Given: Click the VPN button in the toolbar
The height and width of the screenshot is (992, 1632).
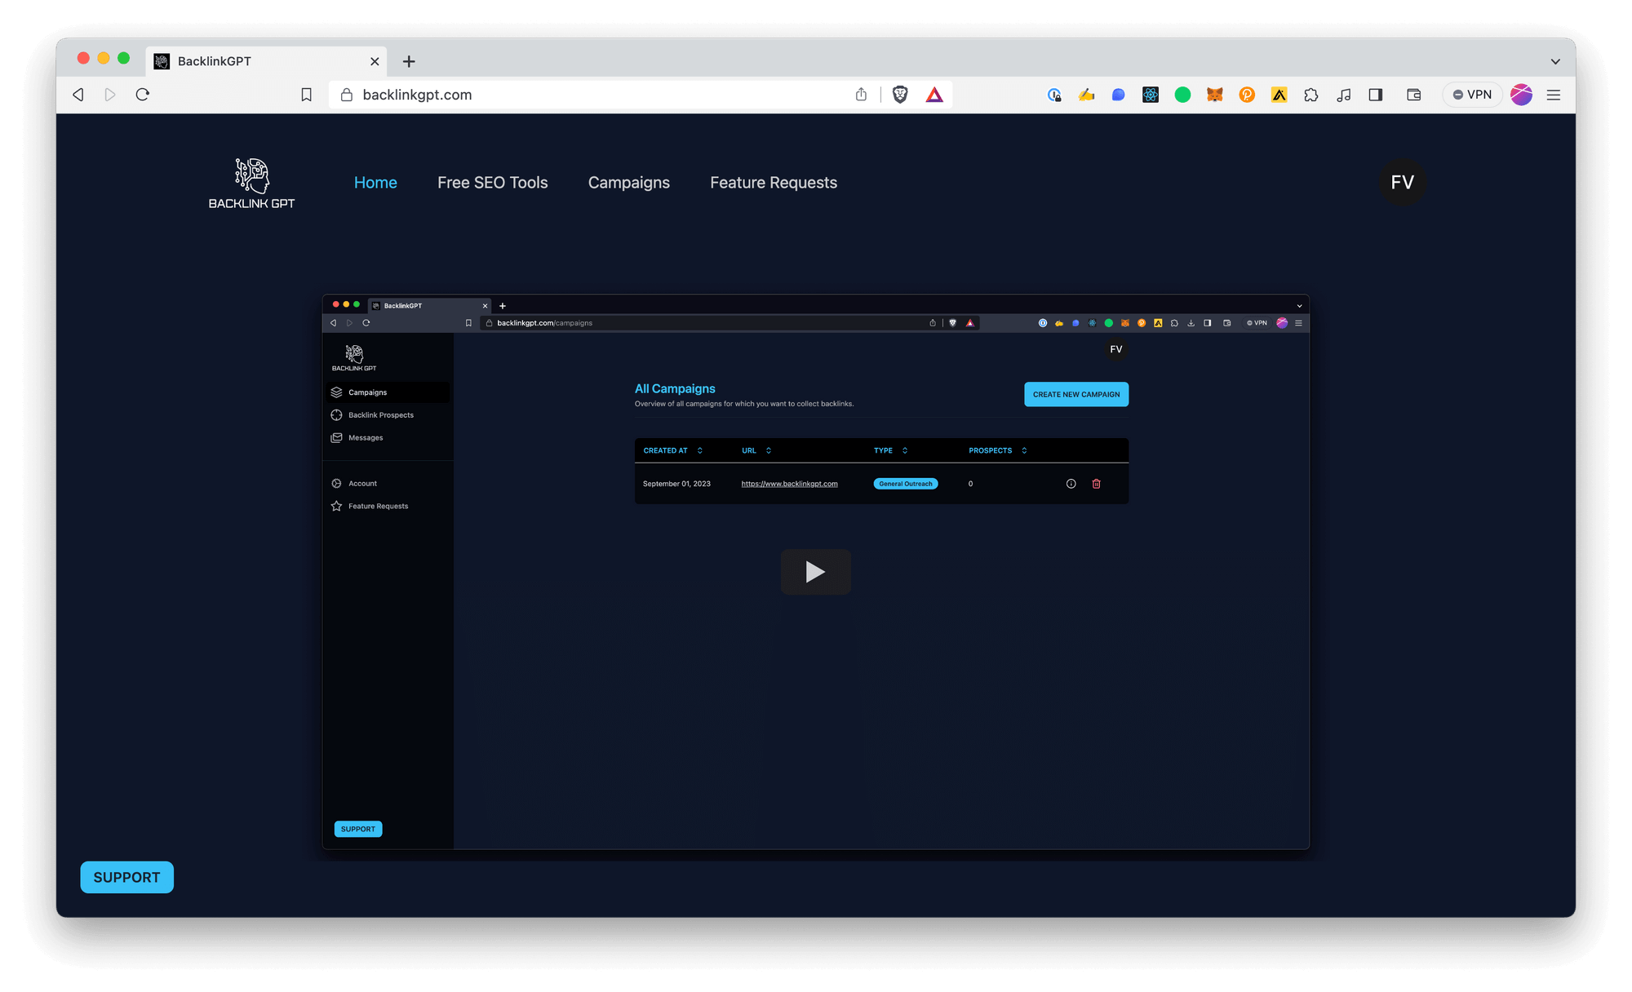Looking at the screenshot, I should (x=1472, y=95).
